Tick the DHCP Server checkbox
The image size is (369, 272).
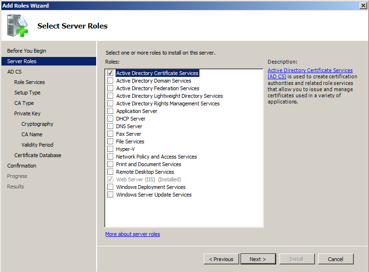(110, 119)
